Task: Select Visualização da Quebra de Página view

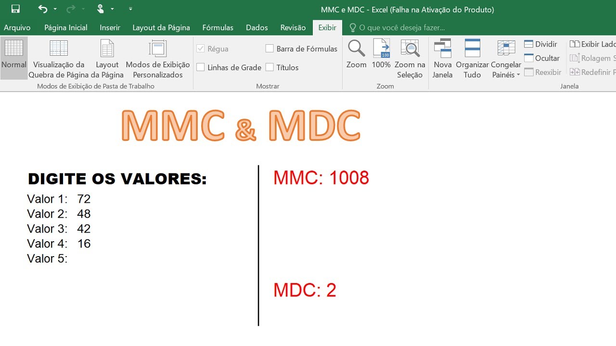Action: (x=59, y=59)
